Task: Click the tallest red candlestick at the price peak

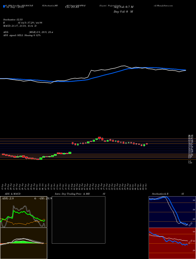Action: pyautogui.click(x=100, y=138)
